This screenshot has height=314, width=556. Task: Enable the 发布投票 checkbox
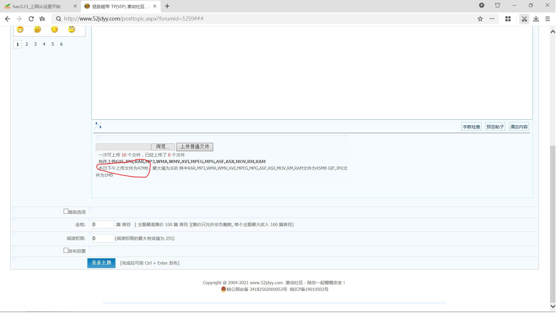66,251
